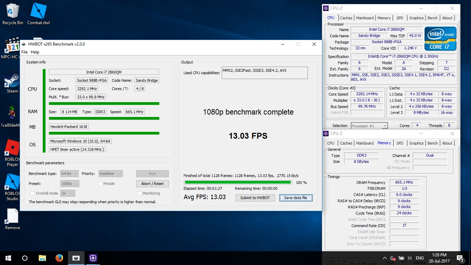Enable the Overkill mode checkbox

pos(32,193)
